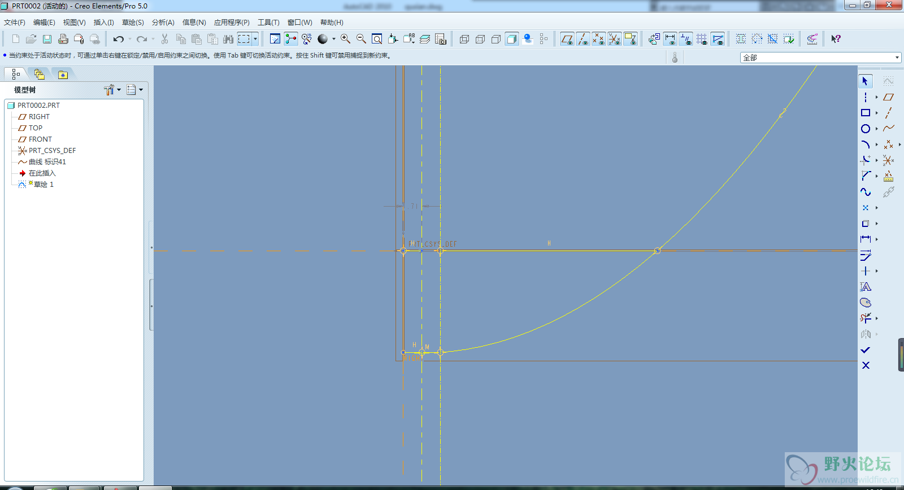Open the 草绘(S) menu
Image resolution: width=904 pixels, height=490 pixels.
click(x=133, y=23)
